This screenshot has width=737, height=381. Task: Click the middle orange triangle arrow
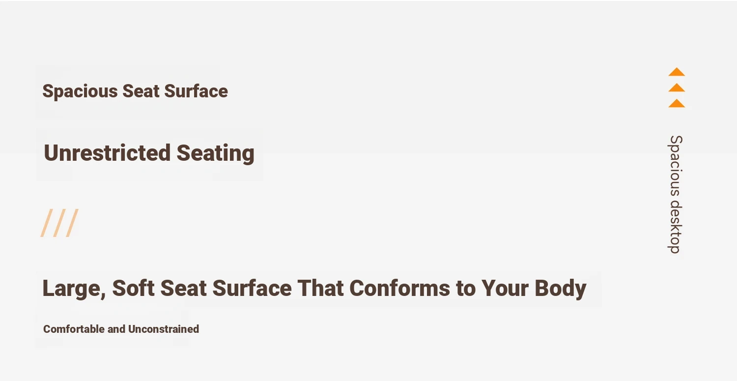coord(677,88)
